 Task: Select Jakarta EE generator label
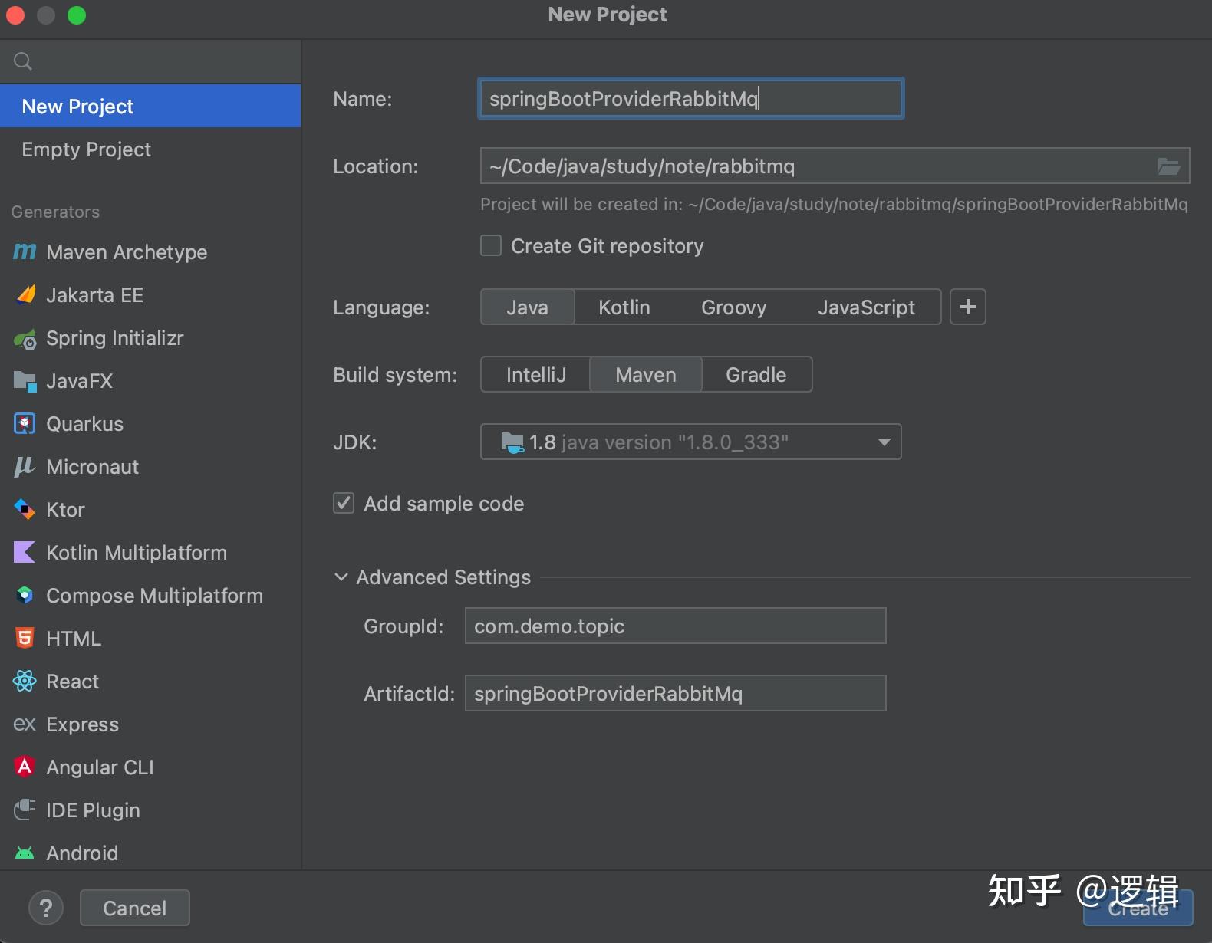(94, 294)
